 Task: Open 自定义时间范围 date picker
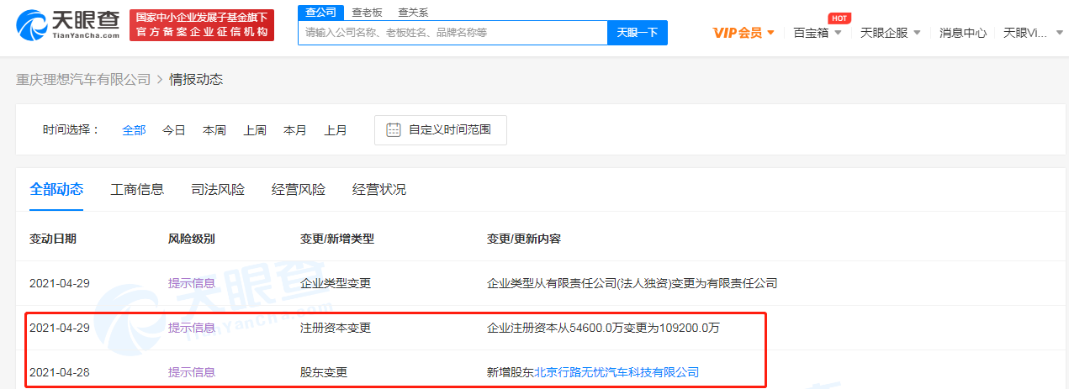tap(449, 129)
